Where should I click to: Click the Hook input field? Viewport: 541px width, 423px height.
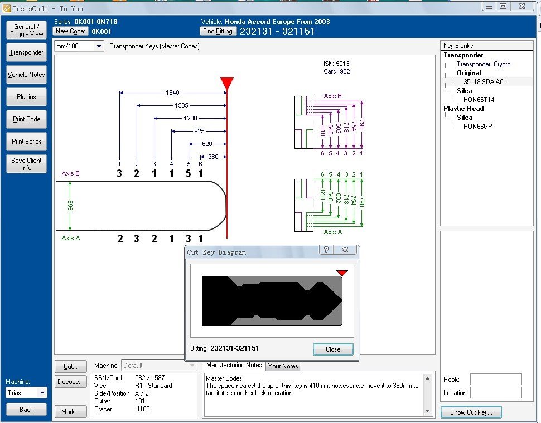[x=496, y=379]
